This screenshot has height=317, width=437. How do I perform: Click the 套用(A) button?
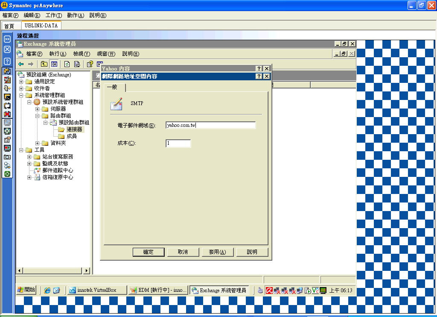(217, 252)
